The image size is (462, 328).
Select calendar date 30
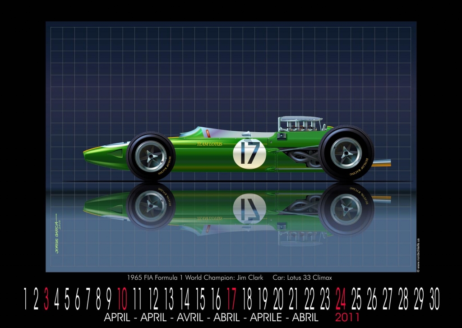pos(434,299)
